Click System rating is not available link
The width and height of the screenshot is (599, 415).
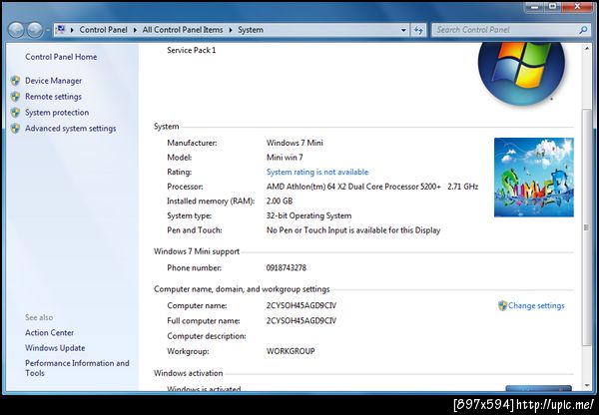pos(317,172)
